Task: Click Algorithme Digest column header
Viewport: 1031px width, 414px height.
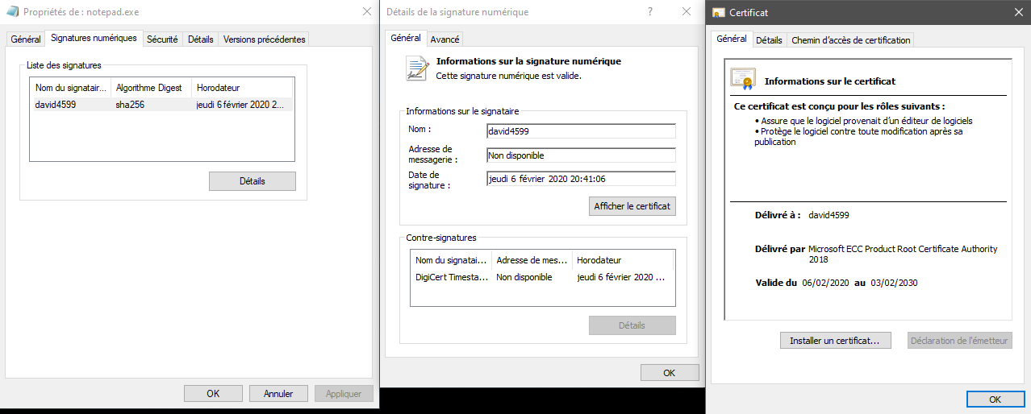Action: tap(151, 87)
